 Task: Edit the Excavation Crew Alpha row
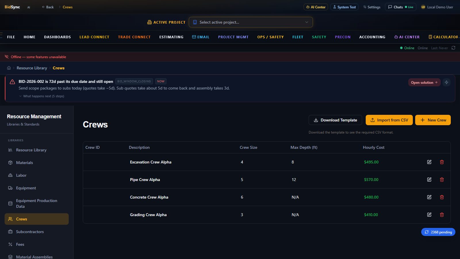tap(429, 162)
